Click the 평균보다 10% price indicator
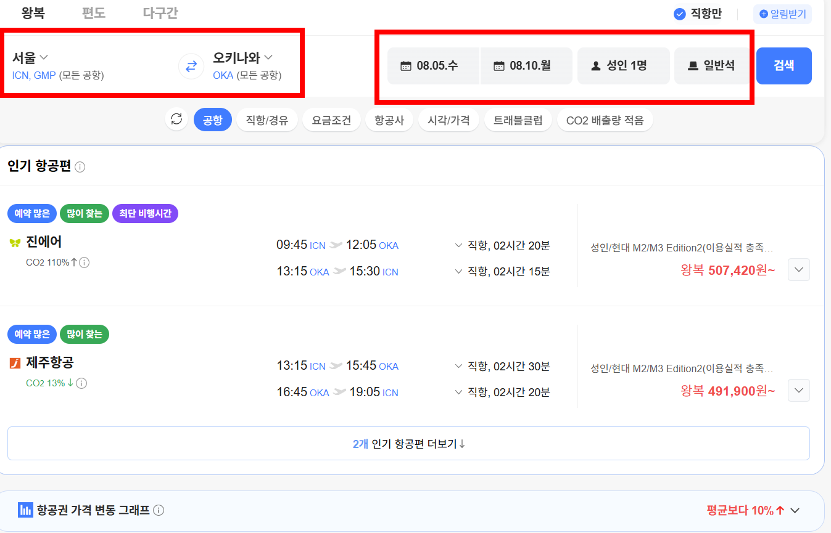This screenshot has width=831, height=533. pos(745,510)
